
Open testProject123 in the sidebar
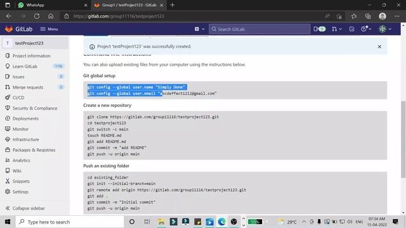(x=35, y=43)
